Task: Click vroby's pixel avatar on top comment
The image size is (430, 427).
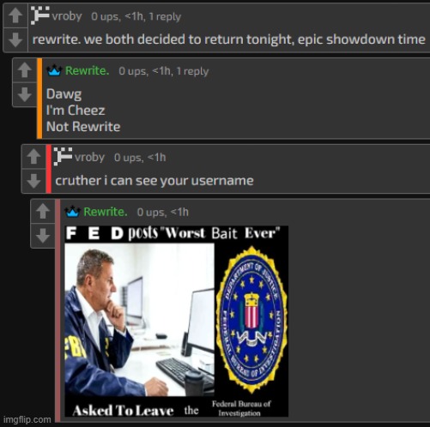Action: pyautogui.click(x=39, y=15)
